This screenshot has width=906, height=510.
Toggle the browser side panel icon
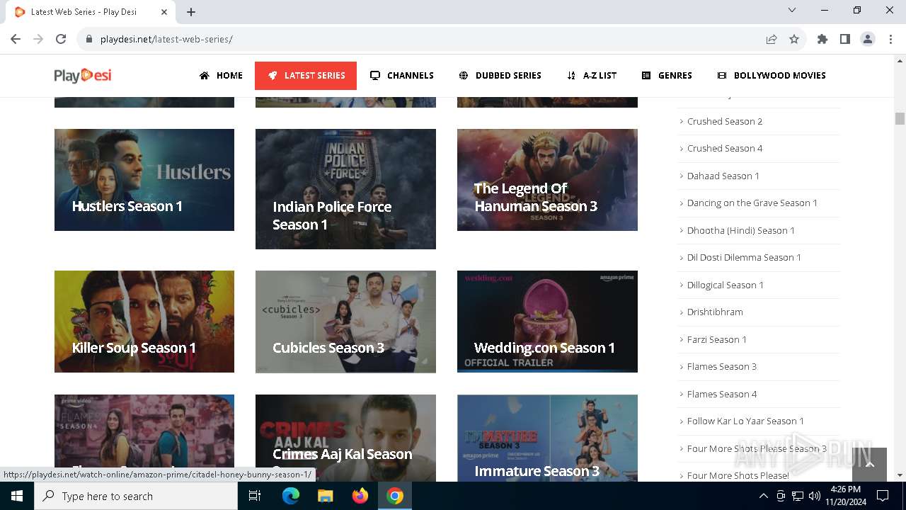pyautogui.click(x=845, y=39)
